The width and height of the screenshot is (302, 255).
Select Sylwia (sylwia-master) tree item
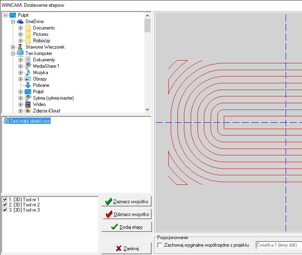click(53, 98)
